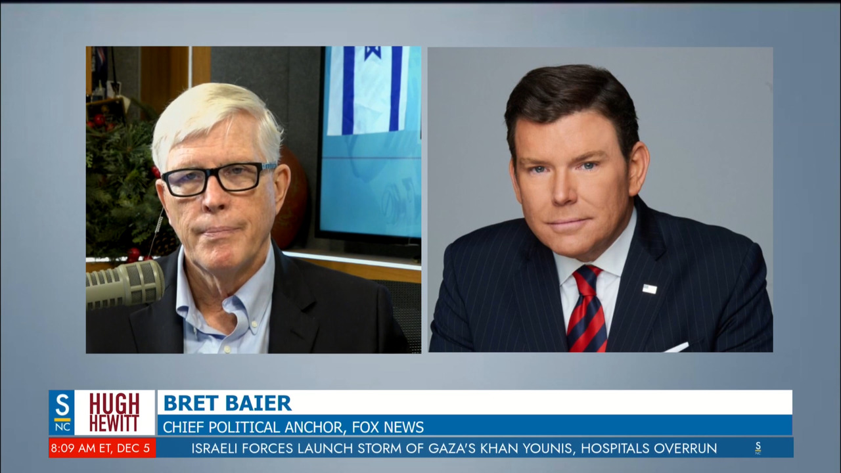
Task: Select the Hugh Hewitt show logo
Action: coord(113,411)
